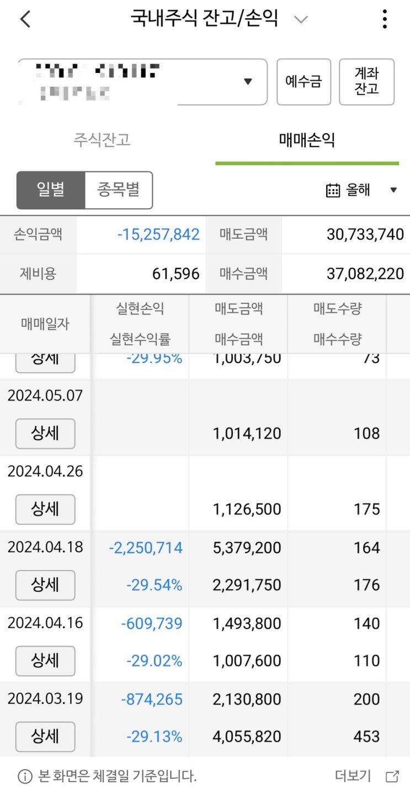This screenshot has width=410, height=790.
Task: Open 상세 for 2024.04.26
Action: coord(45,509)
